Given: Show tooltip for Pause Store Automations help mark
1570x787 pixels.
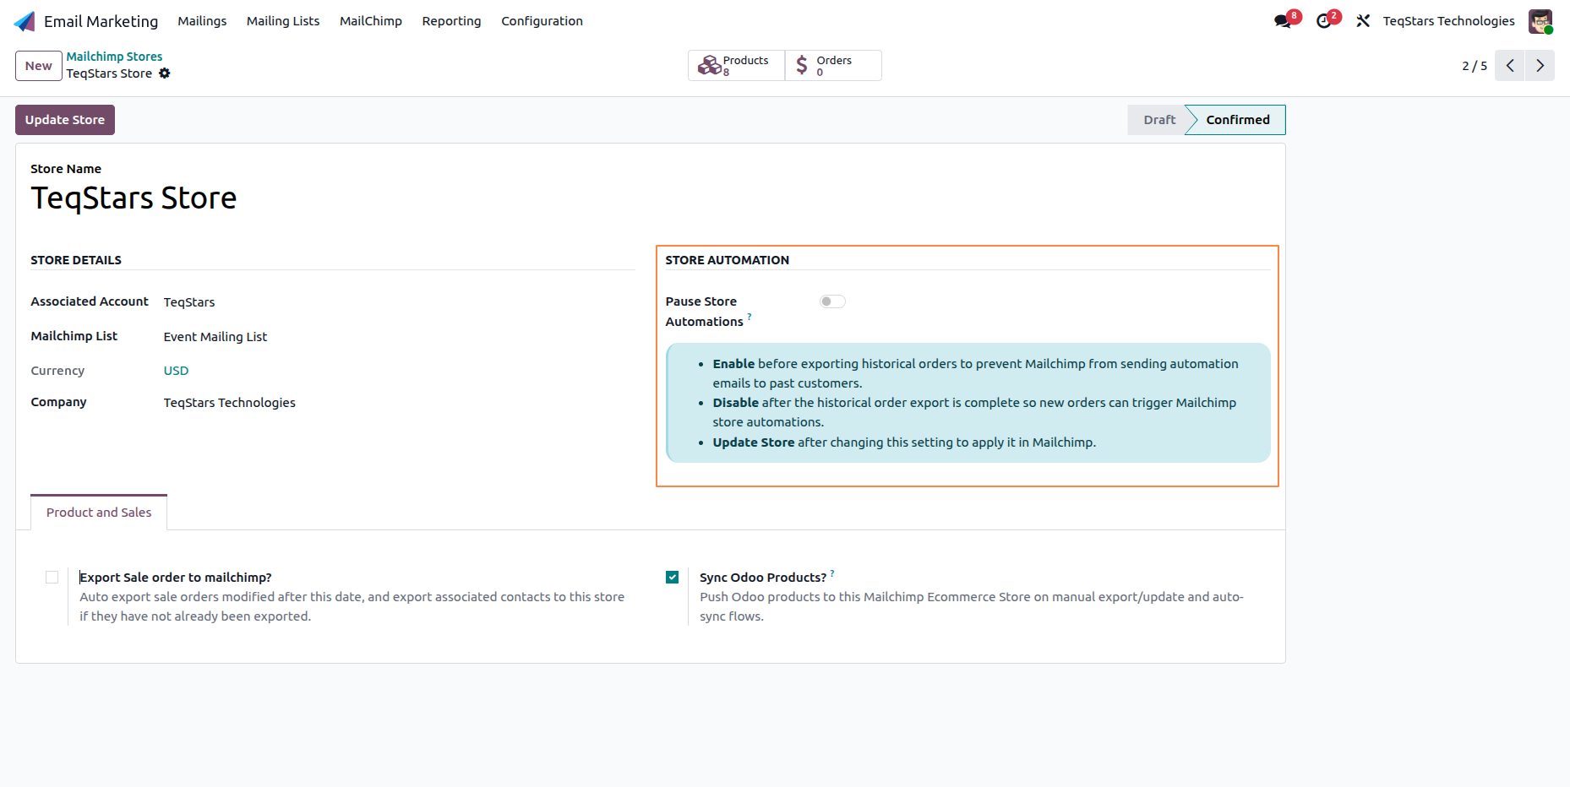Looking at the screenshot, I should (x=750, y=317).
